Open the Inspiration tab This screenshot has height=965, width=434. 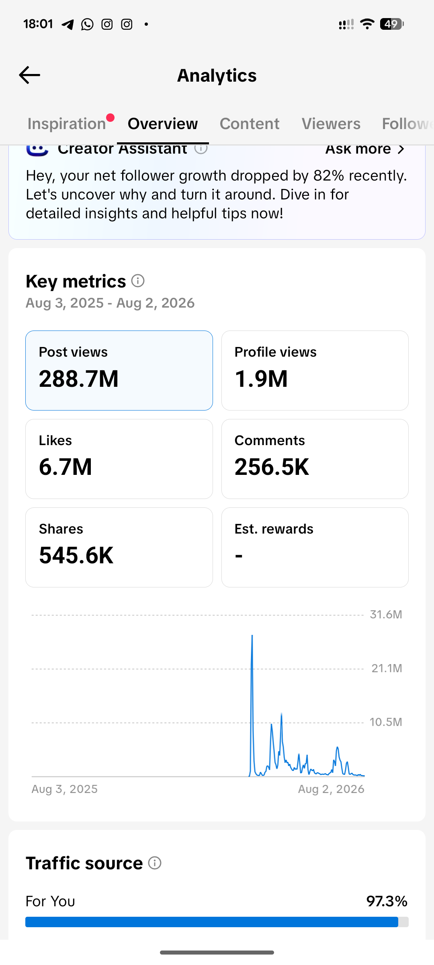coord(67,123)
